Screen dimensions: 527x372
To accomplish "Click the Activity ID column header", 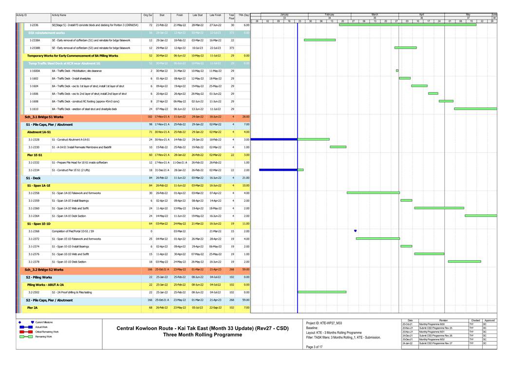I will (x=22, y=16).
